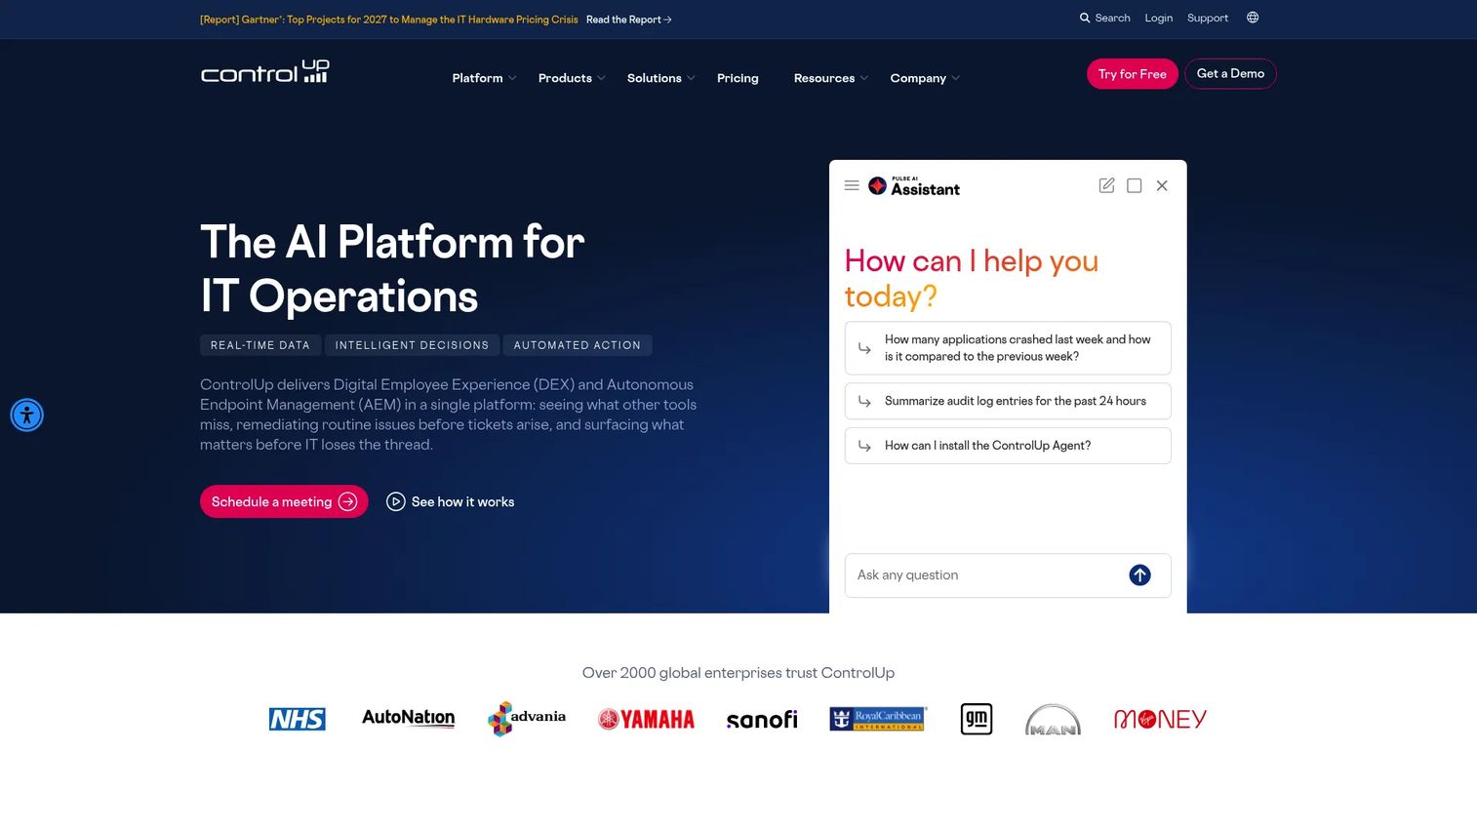Send the question with the arrow button
1477x830 pixels.
tap(1139, 575)
